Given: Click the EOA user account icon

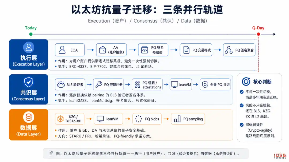Looking at the screenshot, I should click(62, 50).
